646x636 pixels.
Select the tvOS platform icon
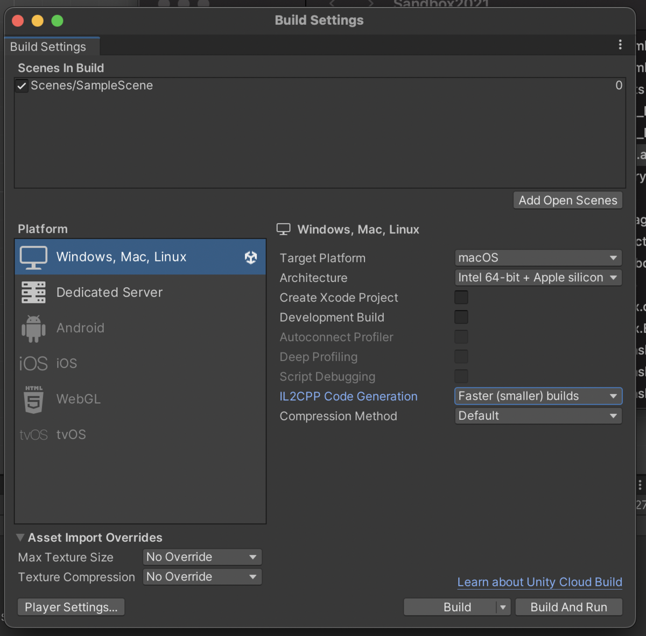pyautogui.click(x=33, y=434)
